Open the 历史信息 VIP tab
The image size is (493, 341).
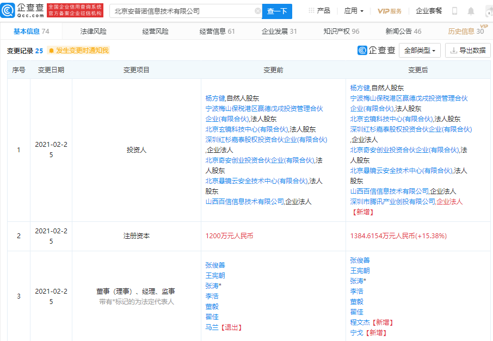[466, 32]
